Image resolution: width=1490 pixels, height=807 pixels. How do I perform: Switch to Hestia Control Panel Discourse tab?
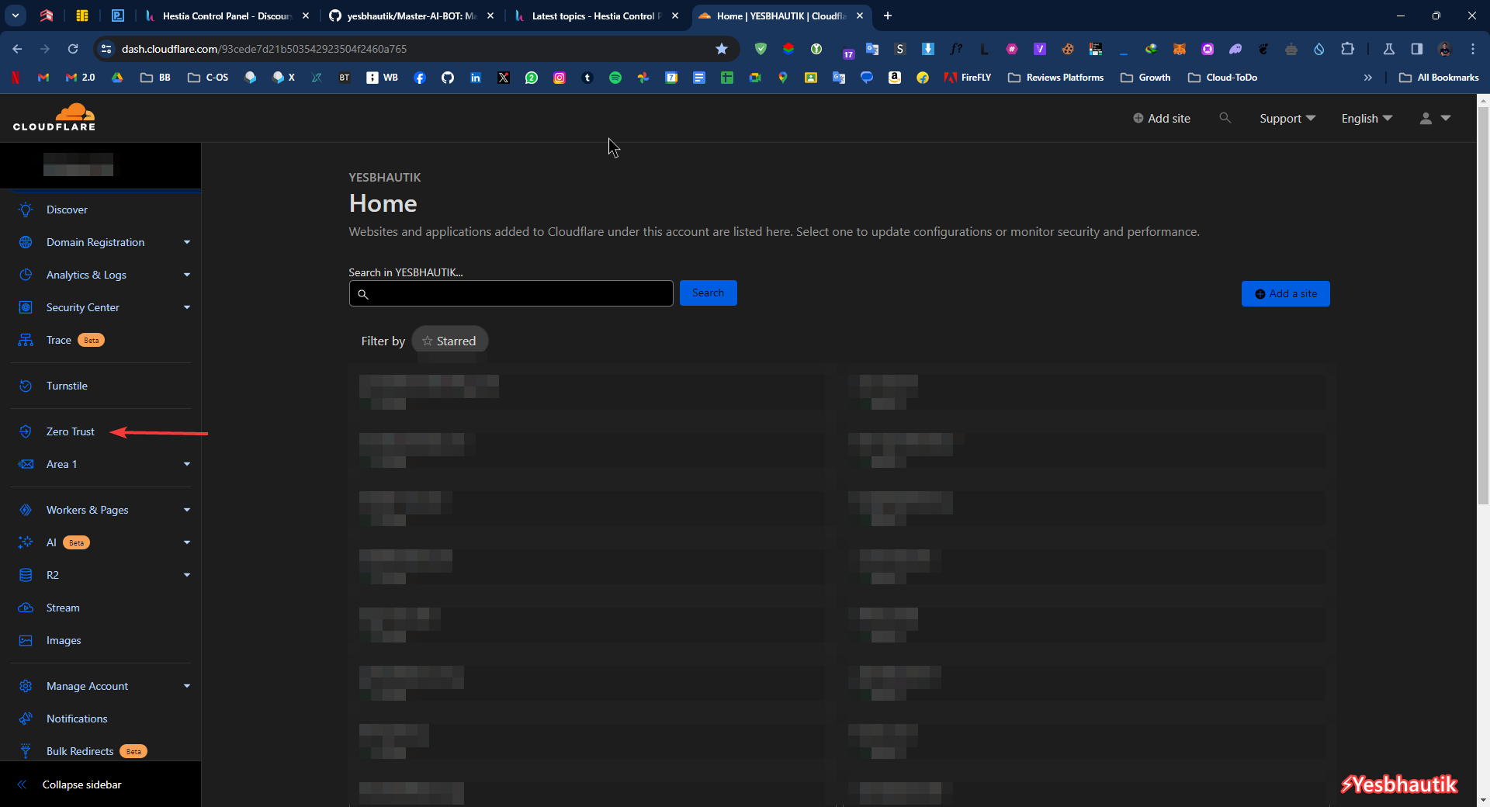pos(227,16)
